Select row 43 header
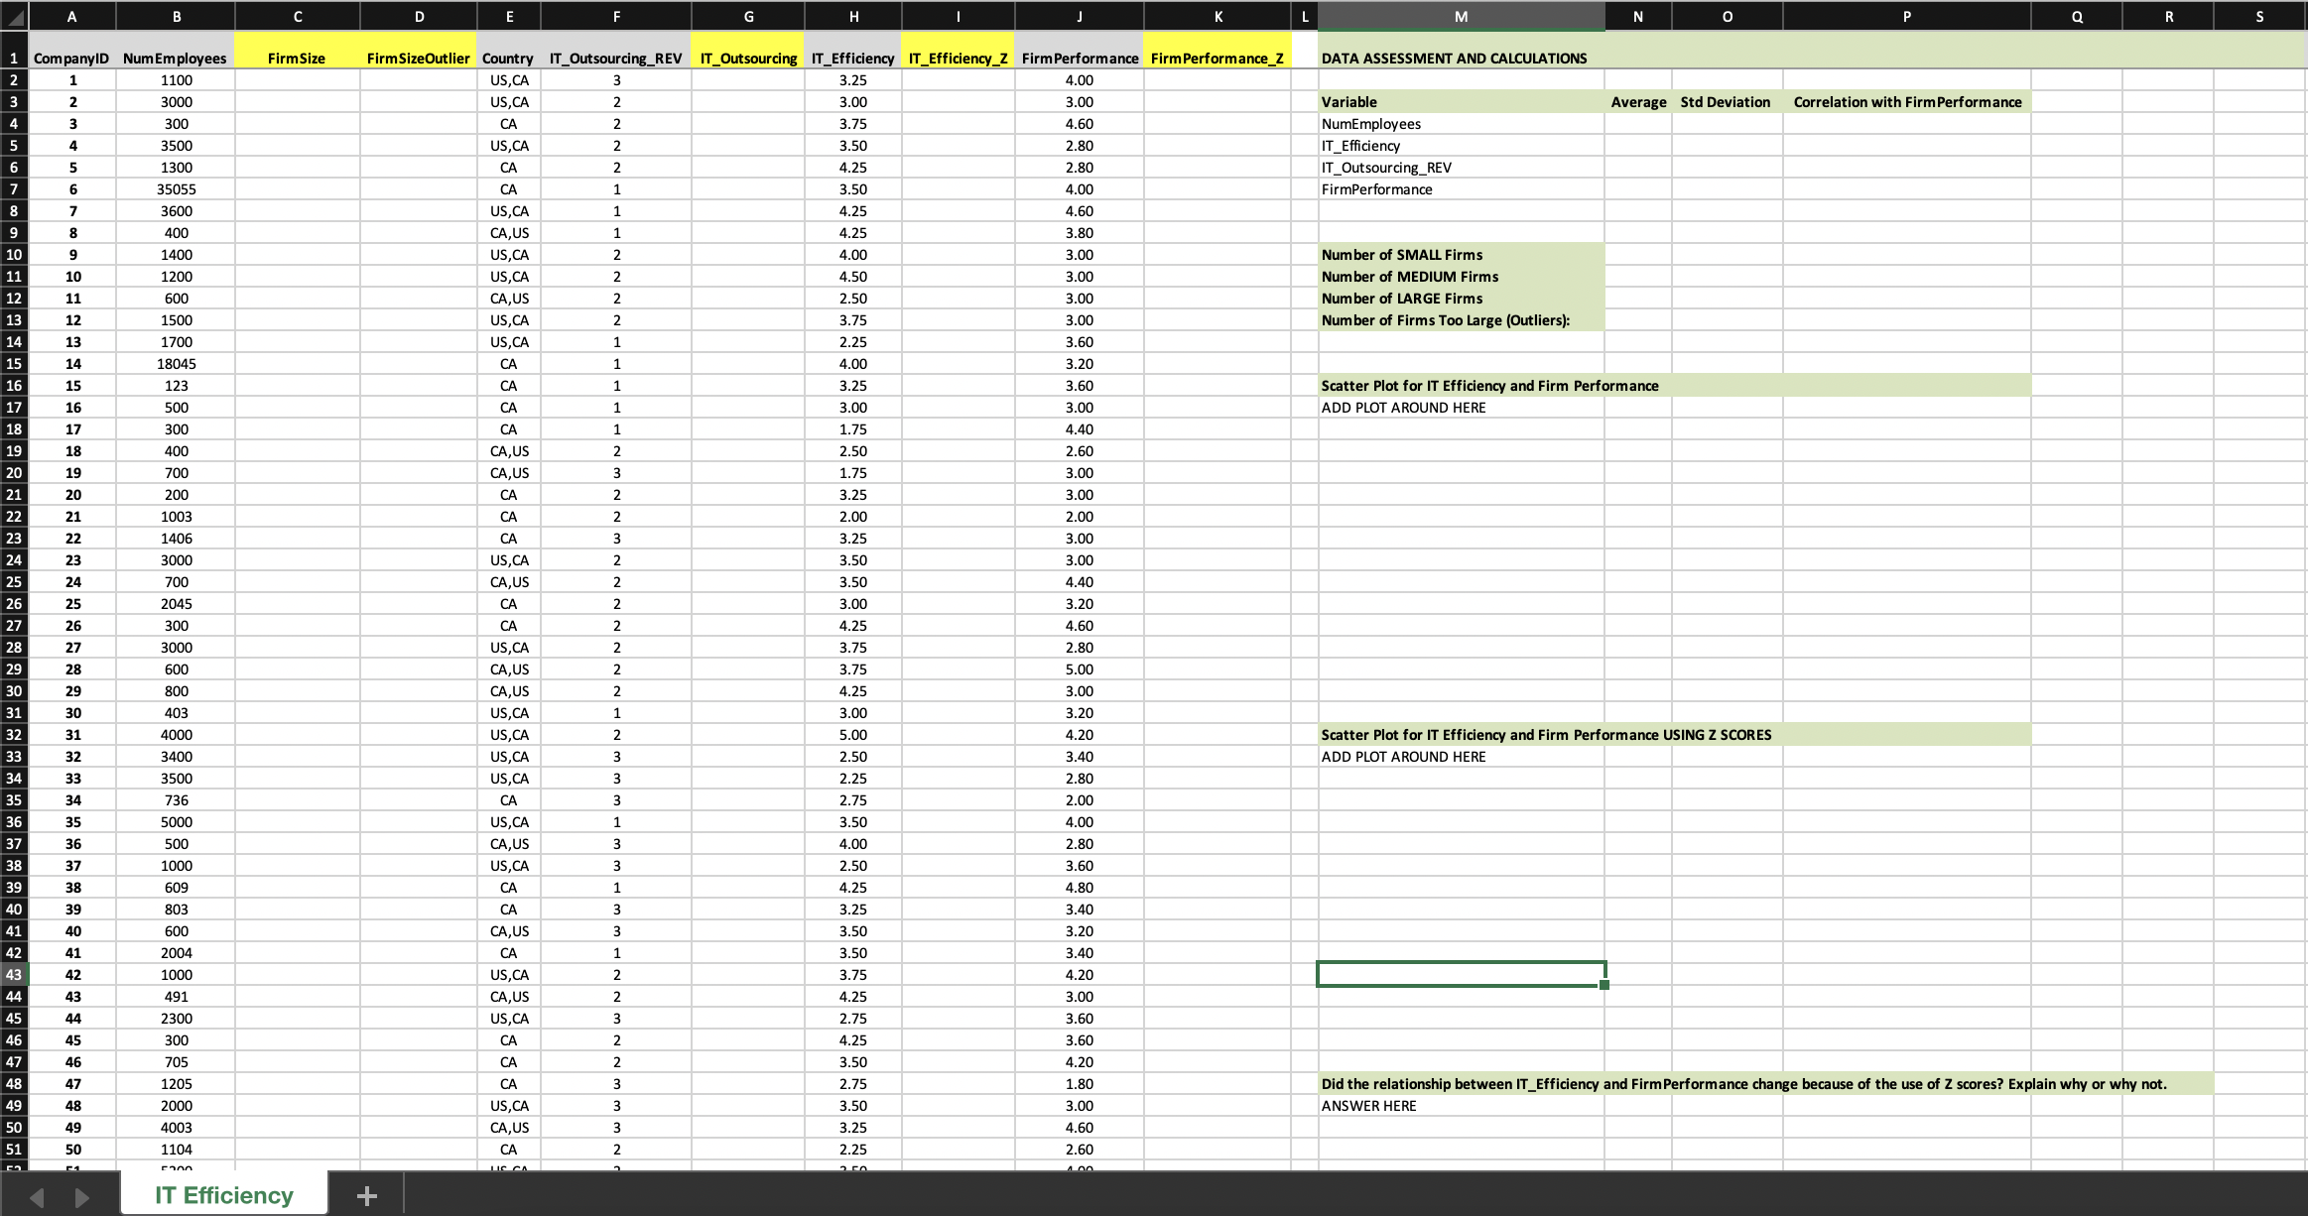Screen dimensions: 2308x1216 click(x=14, y=974)
